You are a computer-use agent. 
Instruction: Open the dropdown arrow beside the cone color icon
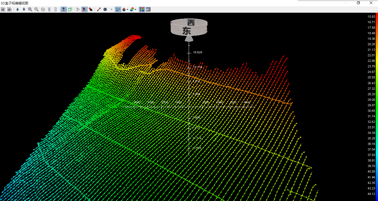pos(127,9)
